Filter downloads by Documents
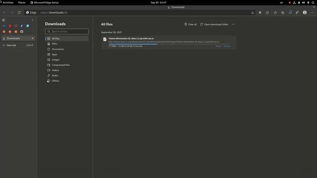The width and height of the screenshot is (317, 178). [x=67, y=49]
